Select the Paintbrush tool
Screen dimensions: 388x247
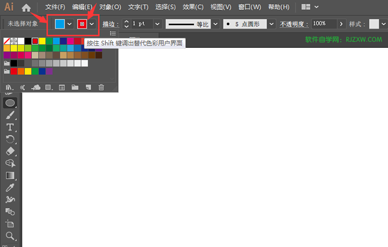point(10,115)
